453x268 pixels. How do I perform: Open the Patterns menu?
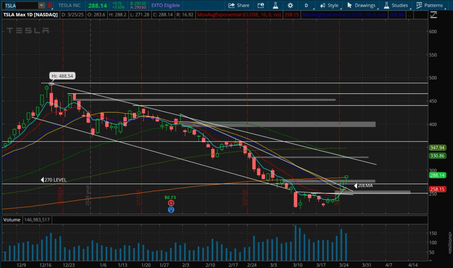430,5
